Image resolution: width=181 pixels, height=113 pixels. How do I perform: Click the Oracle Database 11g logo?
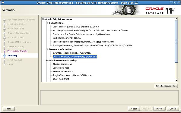pyautogui.click(x=160, y=11)
